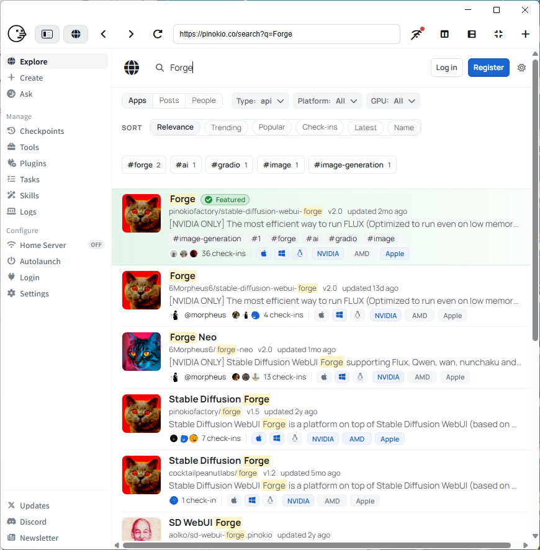This screenshot has width=540, height=550.
Task: Click Windows icon on Forge Neo row
Action: (x=342, y=377)
